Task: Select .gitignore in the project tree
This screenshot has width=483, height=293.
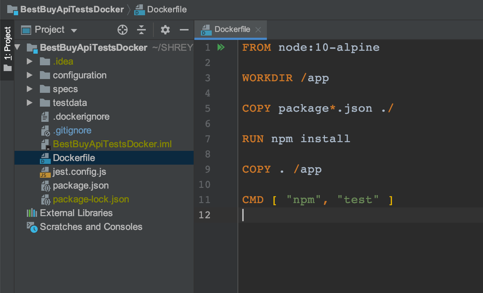Action: pos(72,131)
